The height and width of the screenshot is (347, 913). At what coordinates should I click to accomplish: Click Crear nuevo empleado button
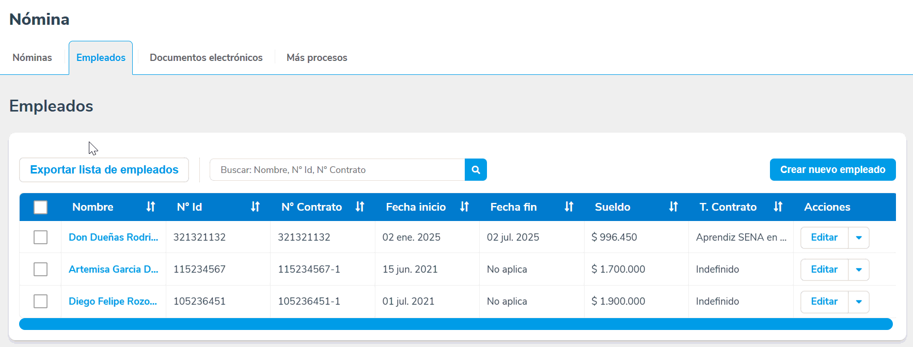point(832,170)
